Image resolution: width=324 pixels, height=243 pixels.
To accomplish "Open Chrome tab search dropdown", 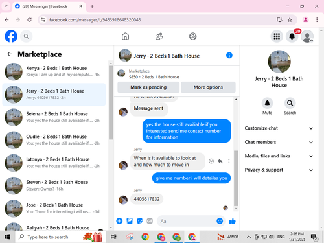I will 6,6.
